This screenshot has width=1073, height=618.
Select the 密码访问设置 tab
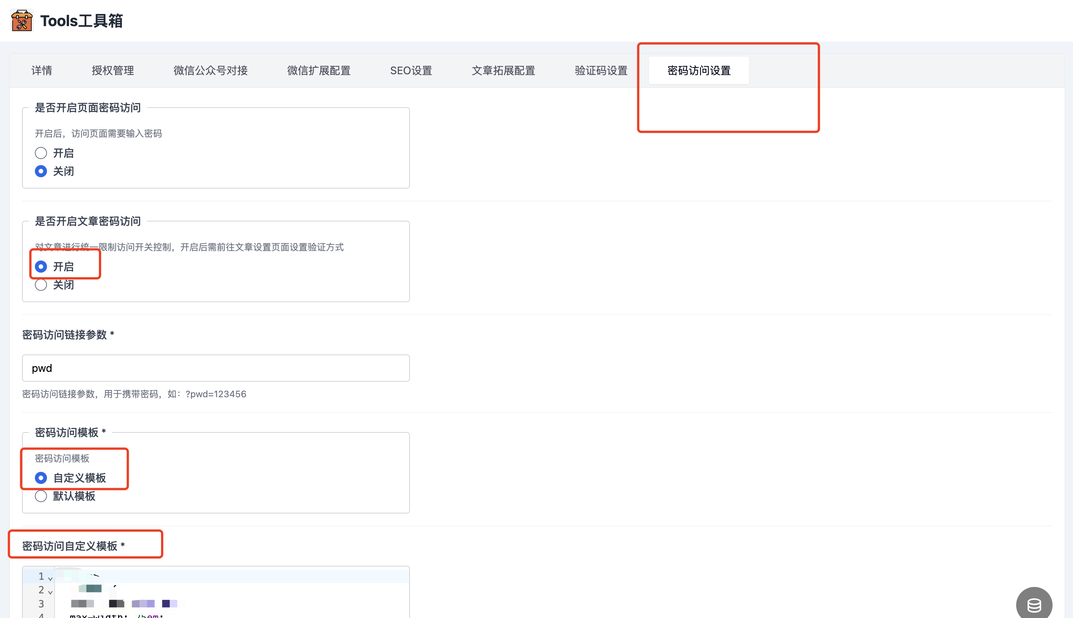pyautogui.click(x=699, y=70)
